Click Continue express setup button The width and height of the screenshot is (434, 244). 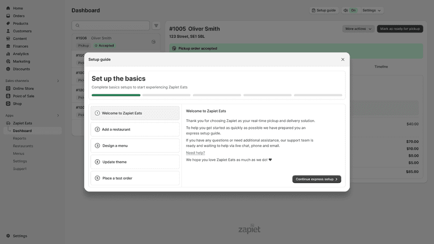pos(317,179)
